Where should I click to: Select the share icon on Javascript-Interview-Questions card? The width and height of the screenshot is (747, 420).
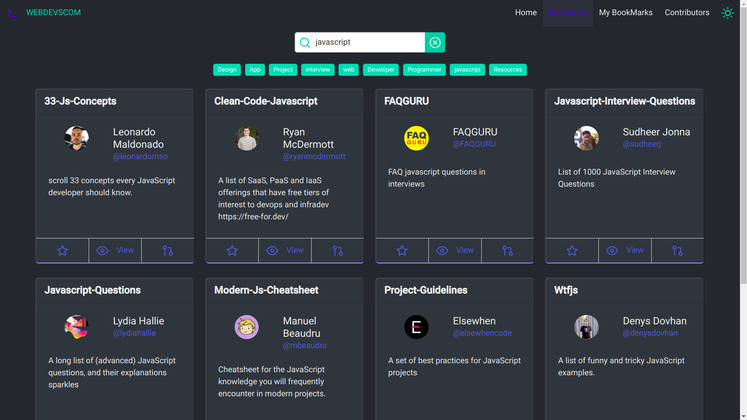coord(677,251)
